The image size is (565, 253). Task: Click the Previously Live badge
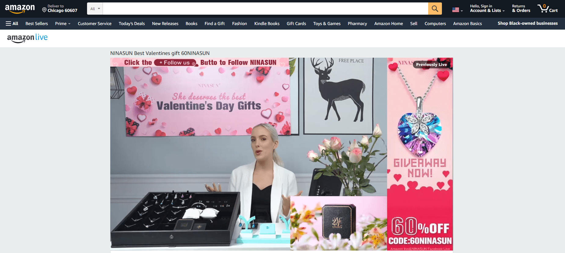click(x=431, y=64)
